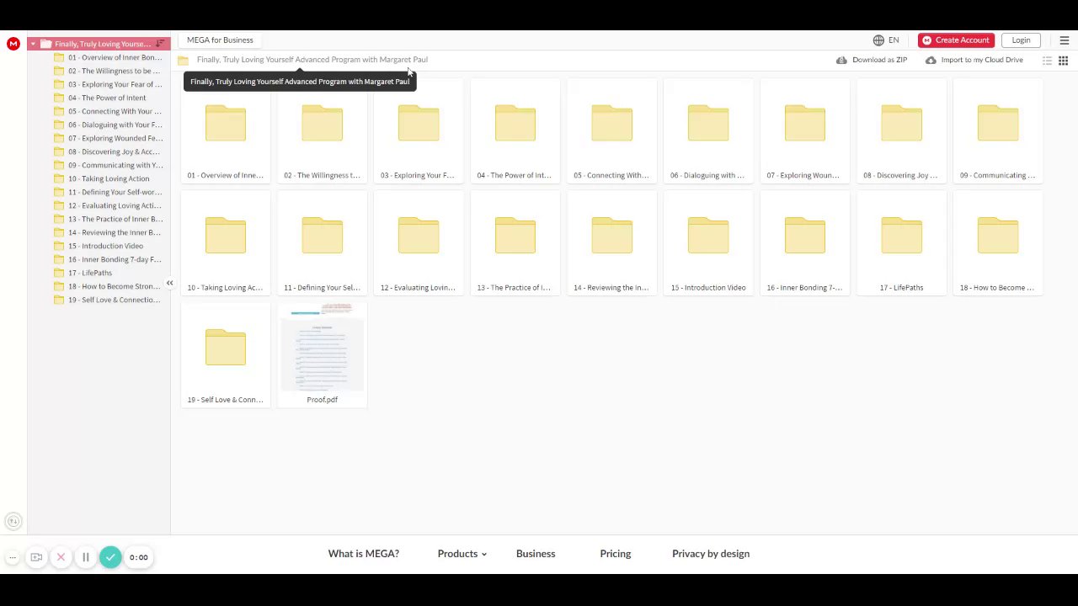
Task: Open the recorder more options dots
Action: click(x=13, y=557)
